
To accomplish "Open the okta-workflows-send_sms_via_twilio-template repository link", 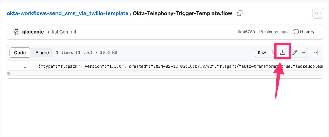I will point(67,13).
